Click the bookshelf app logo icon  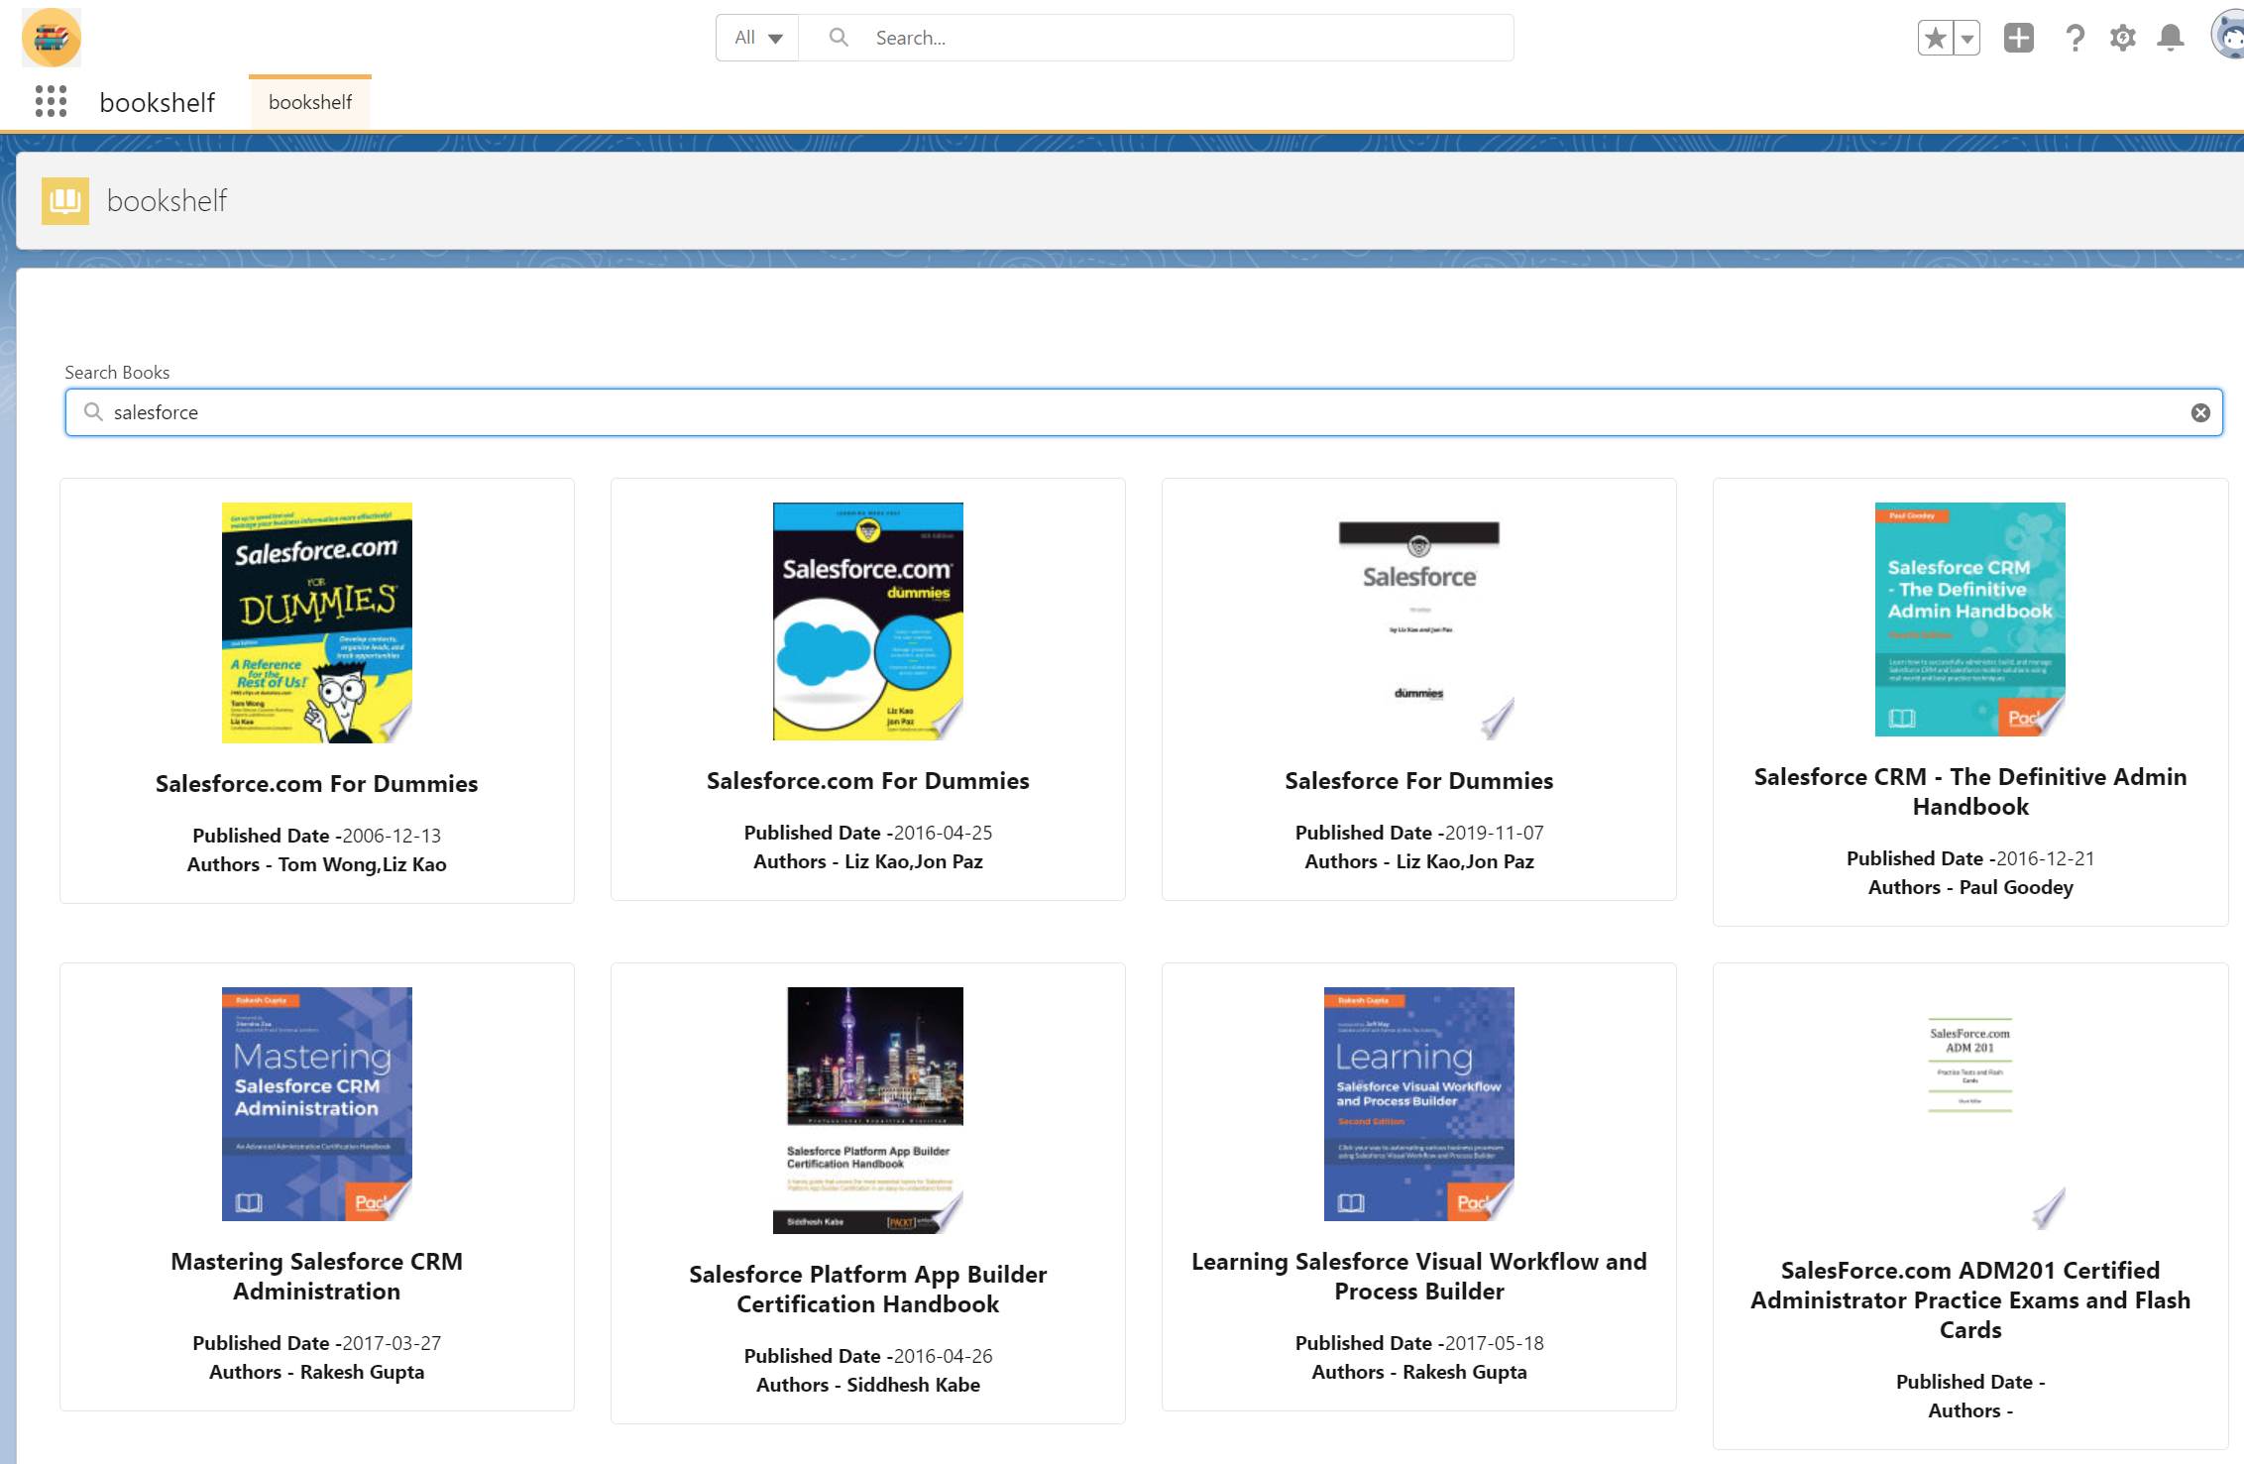52,38
